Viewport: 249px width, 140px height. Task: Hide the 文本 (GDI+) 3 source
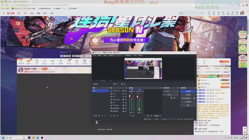tap(123, 91)
